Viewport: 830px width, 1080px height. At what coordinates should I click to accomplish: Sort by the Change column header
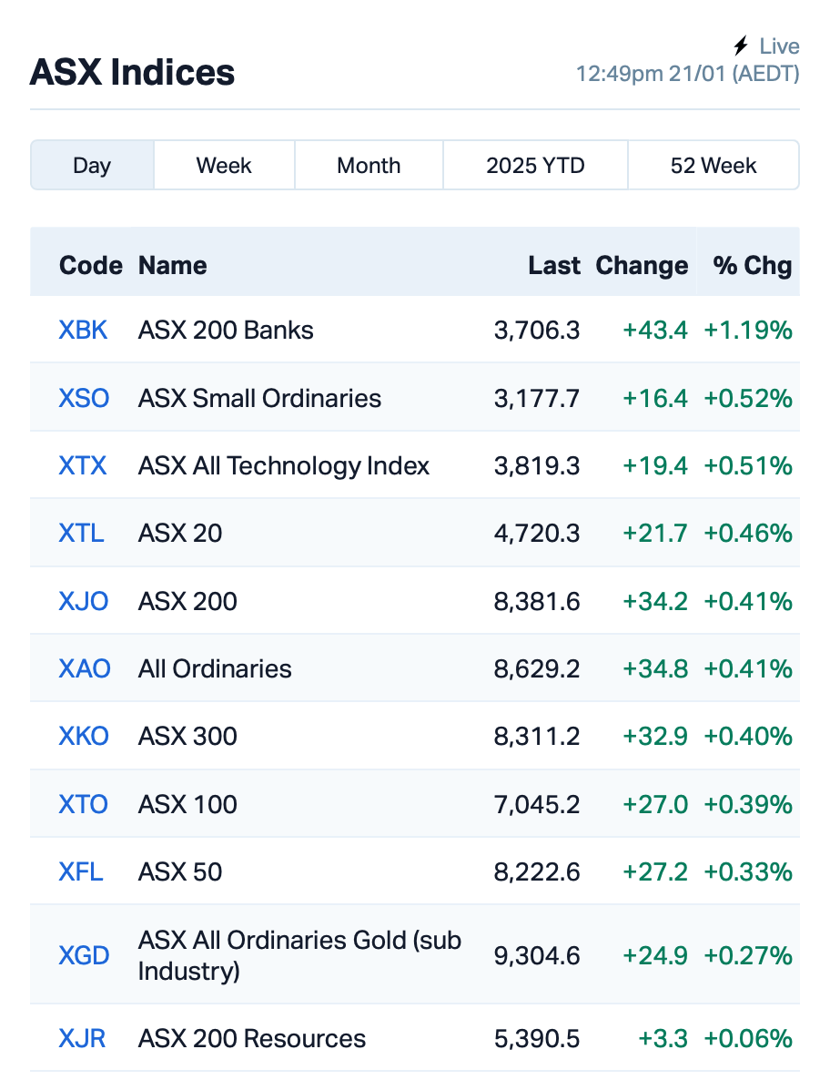pos(642,266)
